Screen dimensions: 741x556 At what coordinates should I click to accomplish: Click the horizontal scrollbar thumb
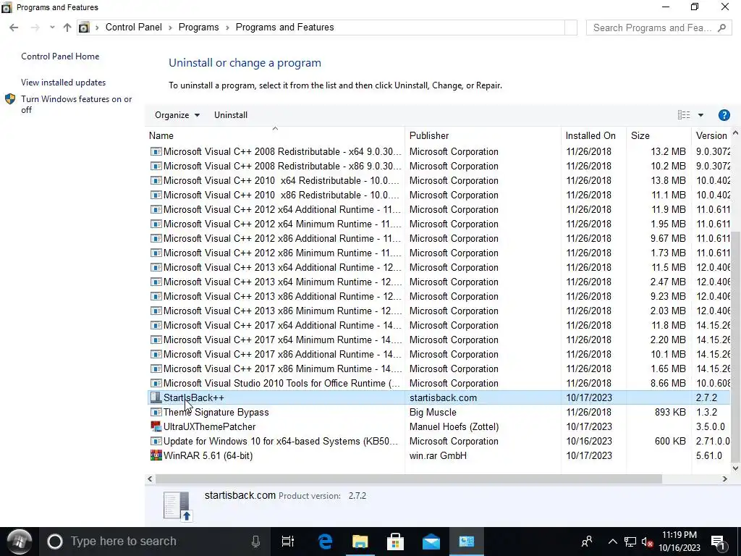[x=409, y=479]
